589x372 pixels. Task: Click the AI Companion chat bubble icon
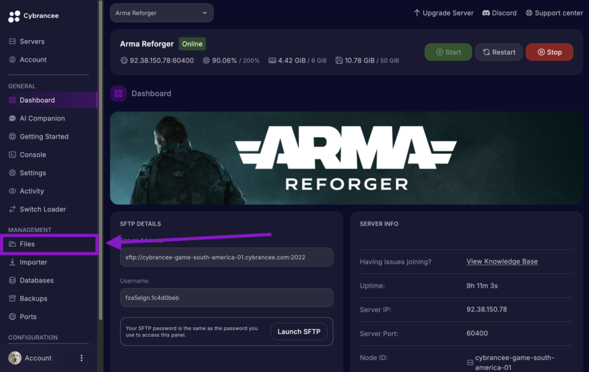[13, 118]
